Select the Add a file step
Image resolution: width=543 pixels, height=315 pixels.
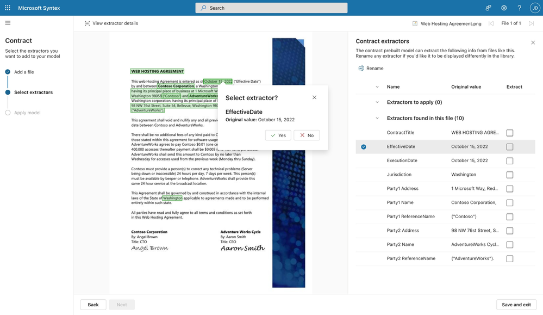(24, 72)
